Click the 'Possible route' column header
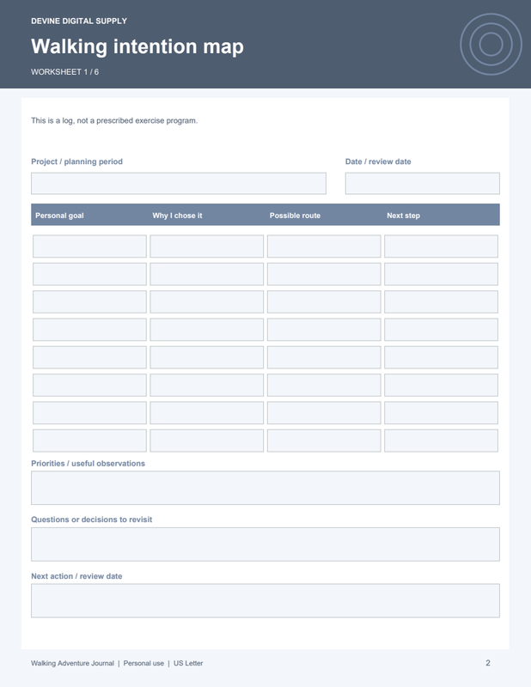 coord(295,216)
